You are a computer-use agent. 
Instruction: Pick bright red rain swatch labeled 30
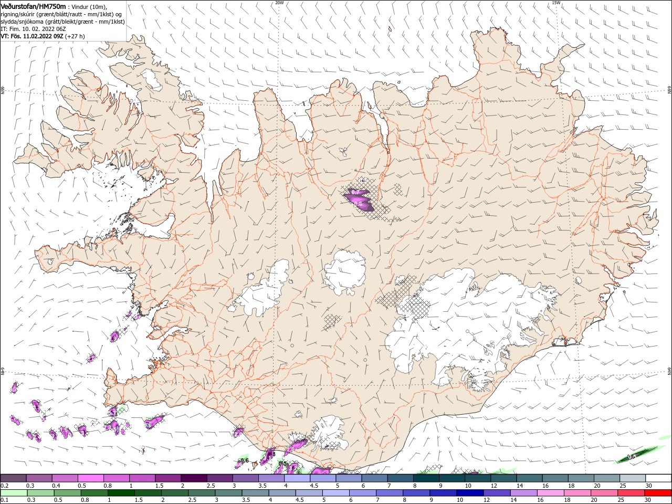click(x=657, y=493)
